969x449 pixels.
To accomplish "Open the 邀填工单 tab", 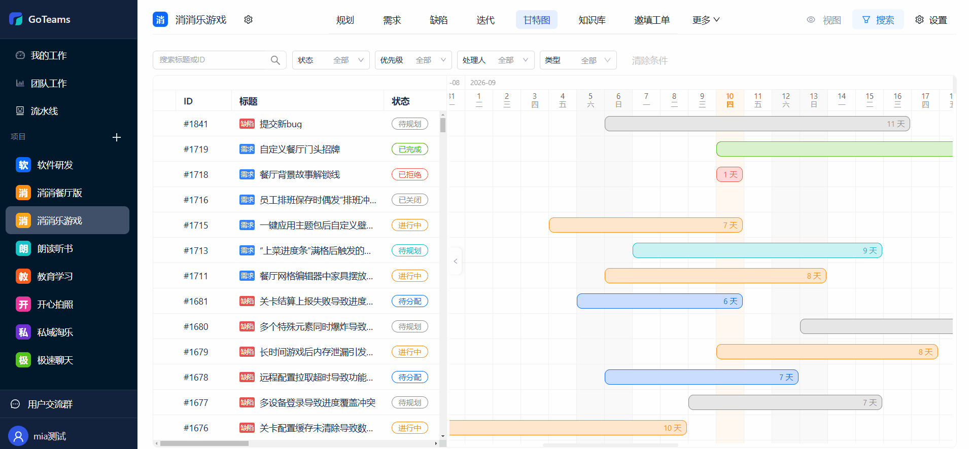I will tap(652, 20).
